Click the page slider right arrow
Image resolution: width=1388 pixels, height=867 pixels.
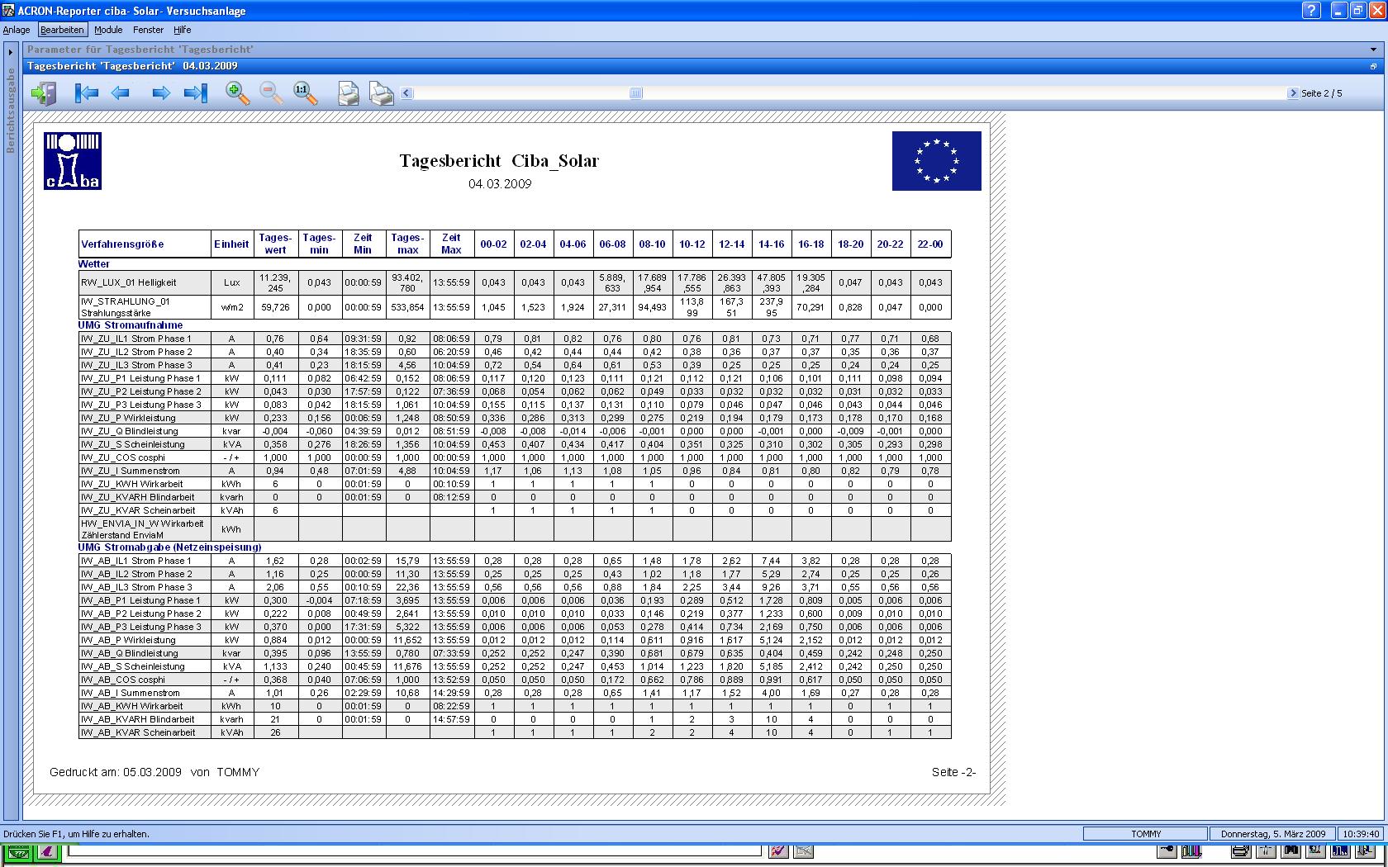pyautogui.click(x=1293, y=93)
